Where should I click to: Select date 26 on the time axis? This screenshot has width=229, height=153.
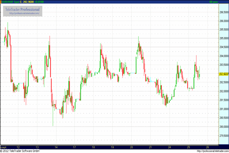tap(207, 147)
